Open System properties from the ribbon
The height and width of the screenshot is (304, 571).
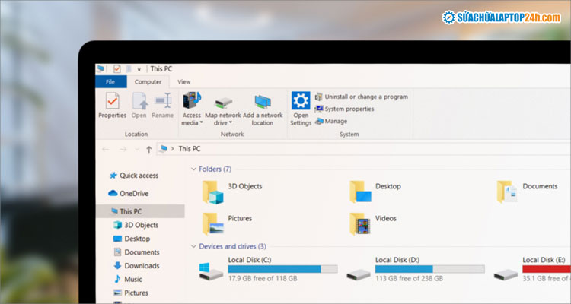pyautogui.click(x=348, y=109)
